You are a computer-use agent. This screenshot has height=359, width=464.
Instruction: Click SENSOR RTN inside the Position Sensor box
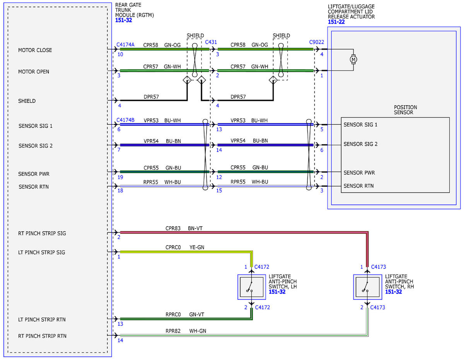click(x=358, y=186)
